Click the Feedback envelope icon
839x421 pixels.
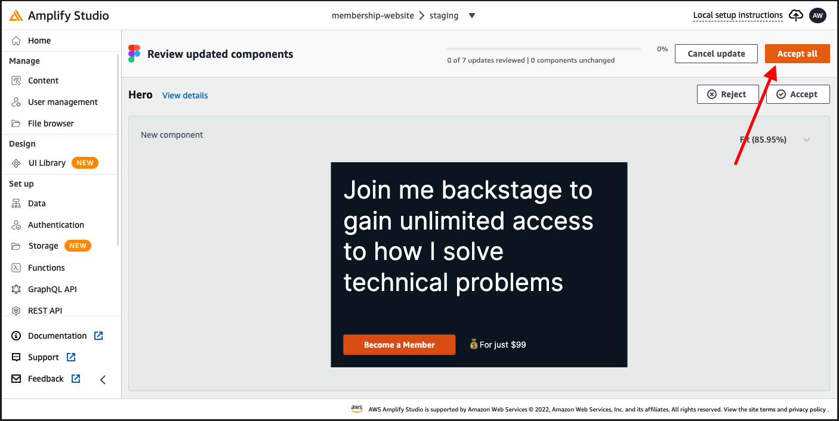pyautogui.click(x=17, y=379)
